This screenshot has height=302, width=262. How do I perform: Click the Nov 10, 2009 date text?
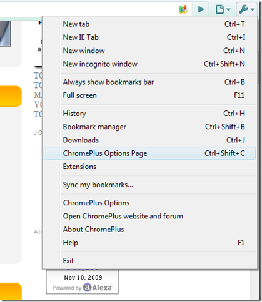[x=83, y=278]
